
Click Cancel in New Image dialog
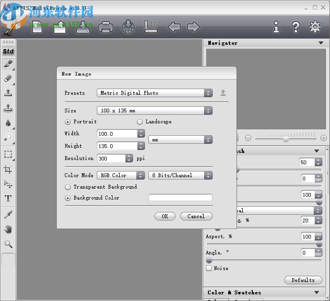[x=196, y=216]
